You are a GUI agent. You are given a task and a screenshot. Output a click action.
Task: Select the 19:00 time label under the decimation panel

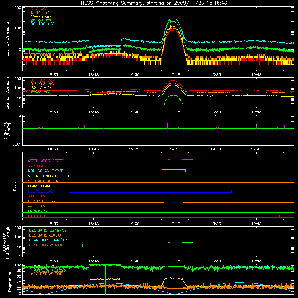coord(134,261)
